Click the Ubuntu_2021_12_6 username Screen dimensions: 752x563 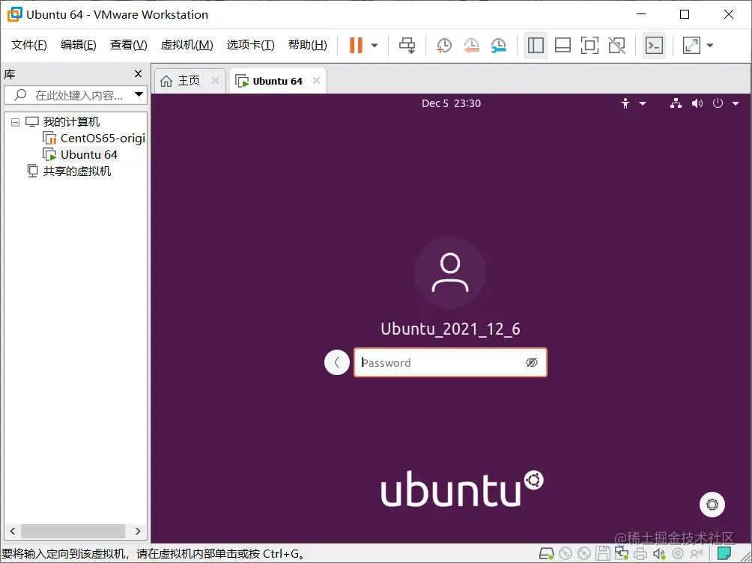point(450,329)
